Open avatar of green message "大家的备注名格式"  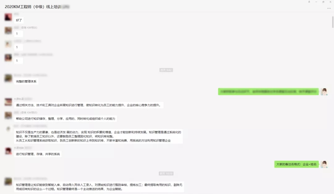point(324,164)
